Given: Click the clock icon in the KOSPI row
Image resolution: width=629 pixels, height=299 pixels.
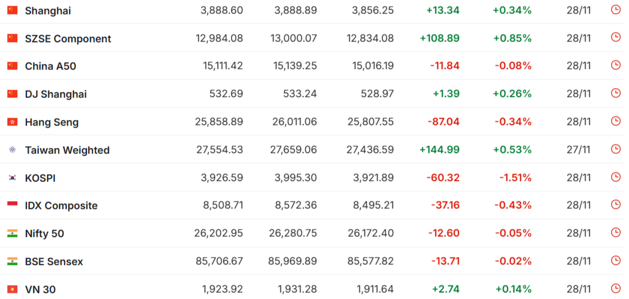Looking at the screenshot, I should 616,177.
